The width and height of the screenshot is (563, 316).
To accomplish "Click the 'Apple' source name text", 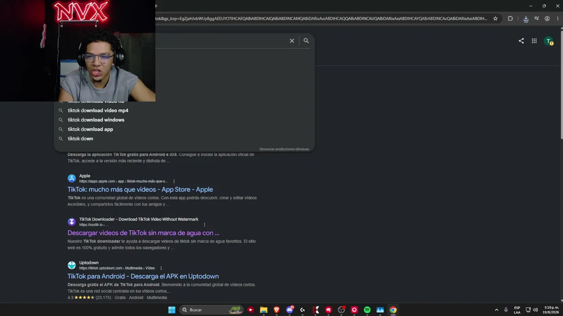I will click(84, 176).
